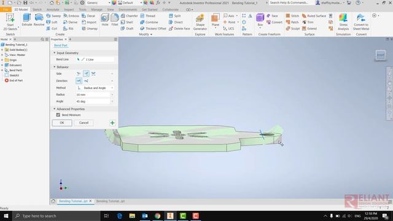Image resolution: width=393 pixels, height=221 pixels.
Task: Create a work Plane
Action: click(x=216, y=20)
